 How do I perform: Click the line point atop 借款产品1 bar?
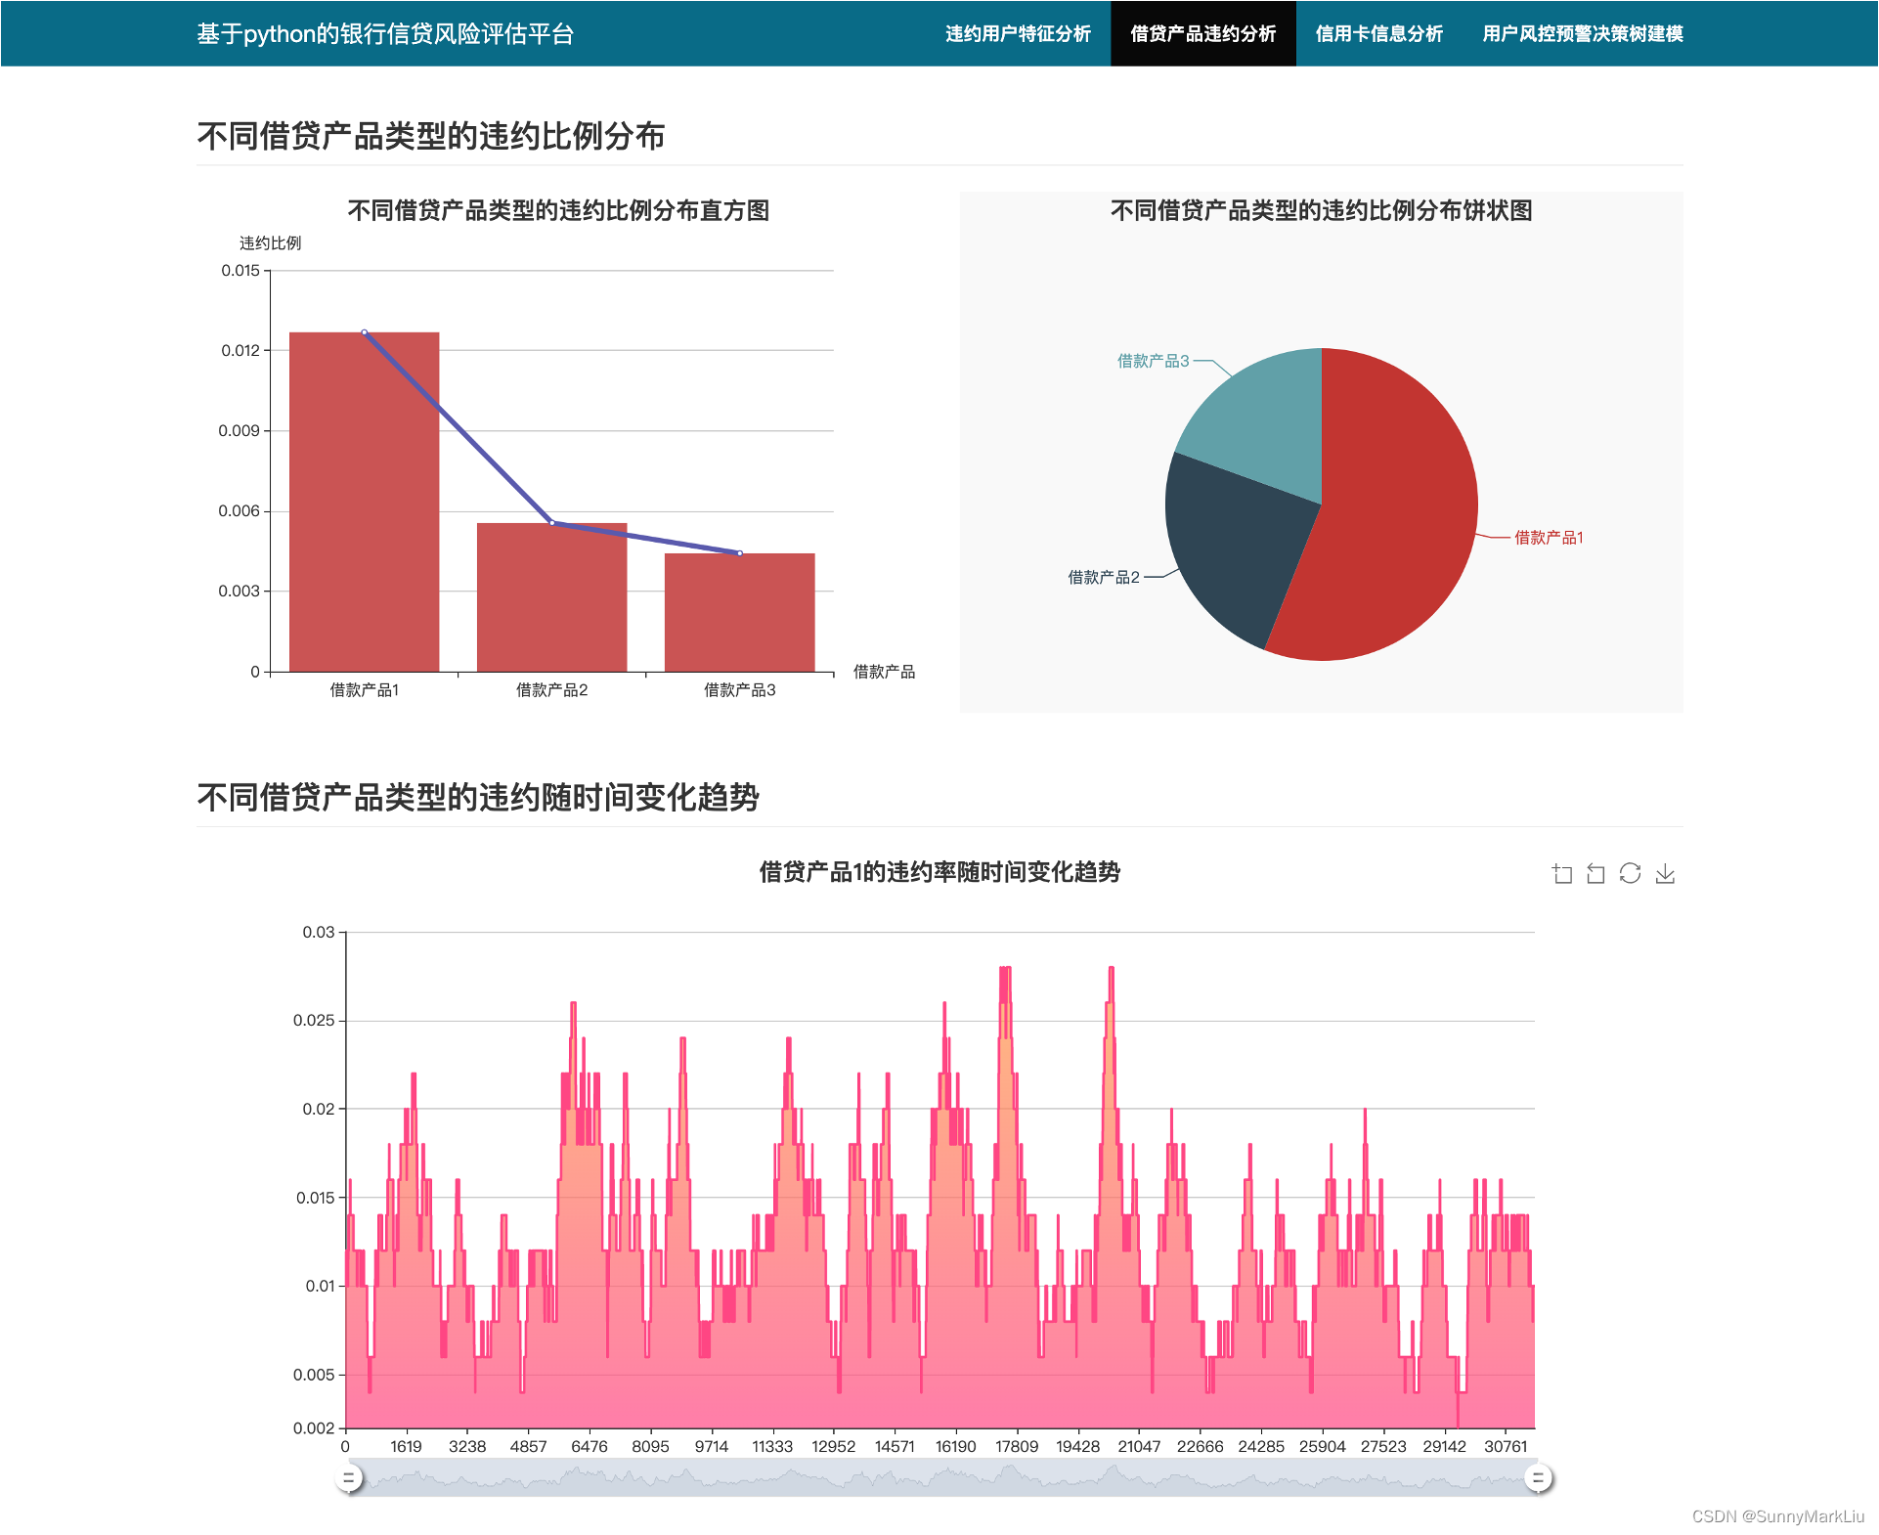[364, 332]
